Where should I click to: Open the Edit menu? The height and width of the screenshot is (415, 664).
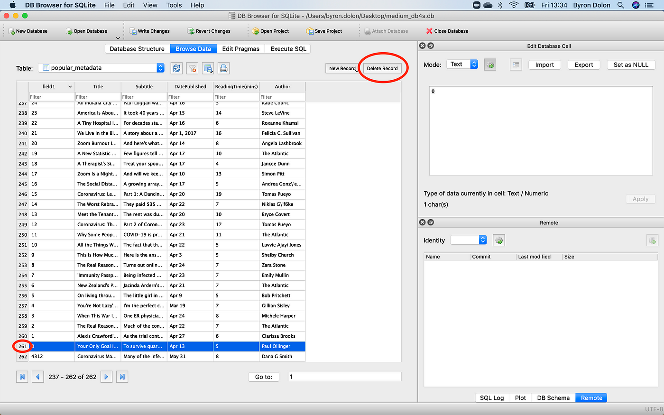coord(129,5)
